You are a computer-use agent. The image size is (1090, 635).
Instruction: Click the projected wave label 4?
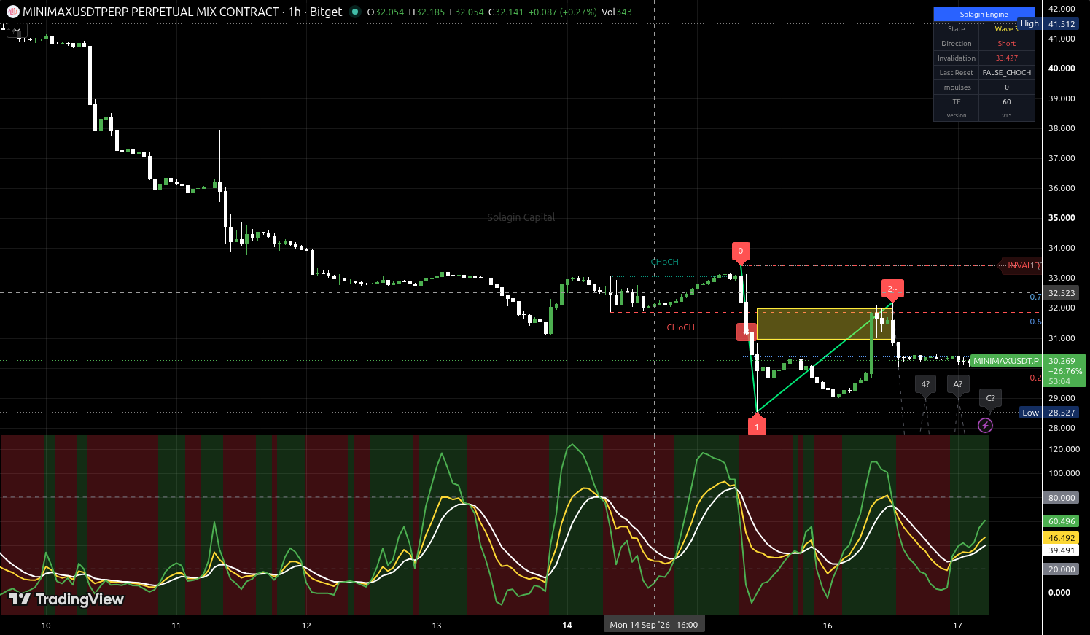pos(925,385)
